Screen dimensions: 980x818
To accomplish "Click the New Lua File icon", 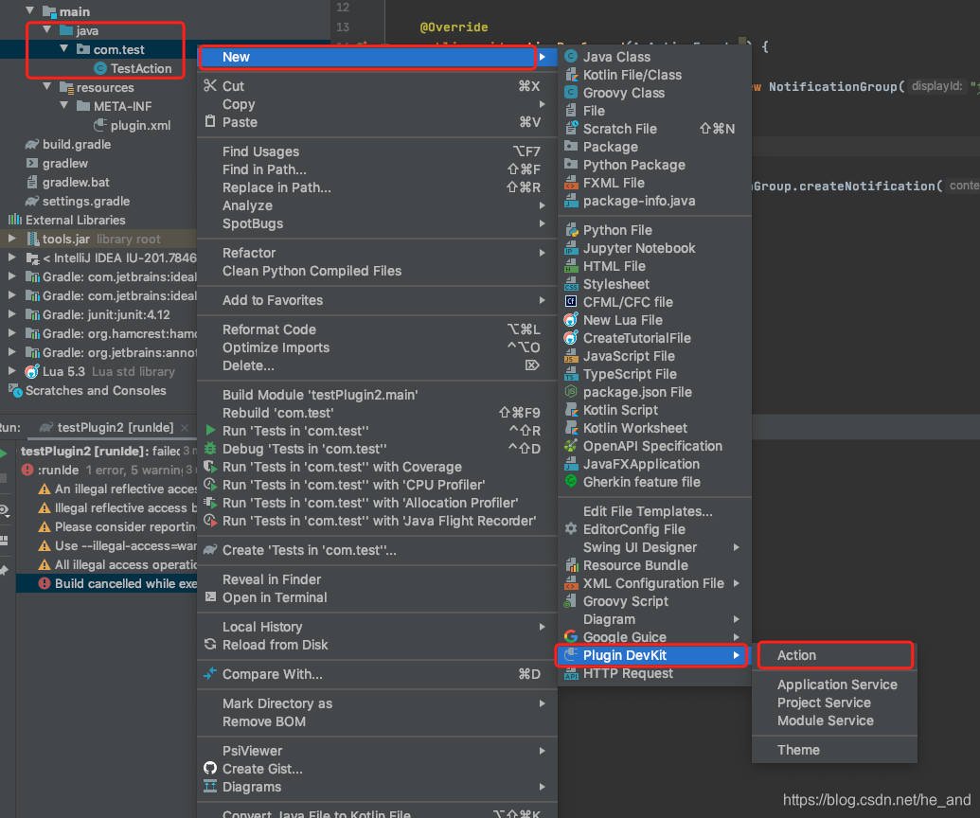I will [571, 320].
